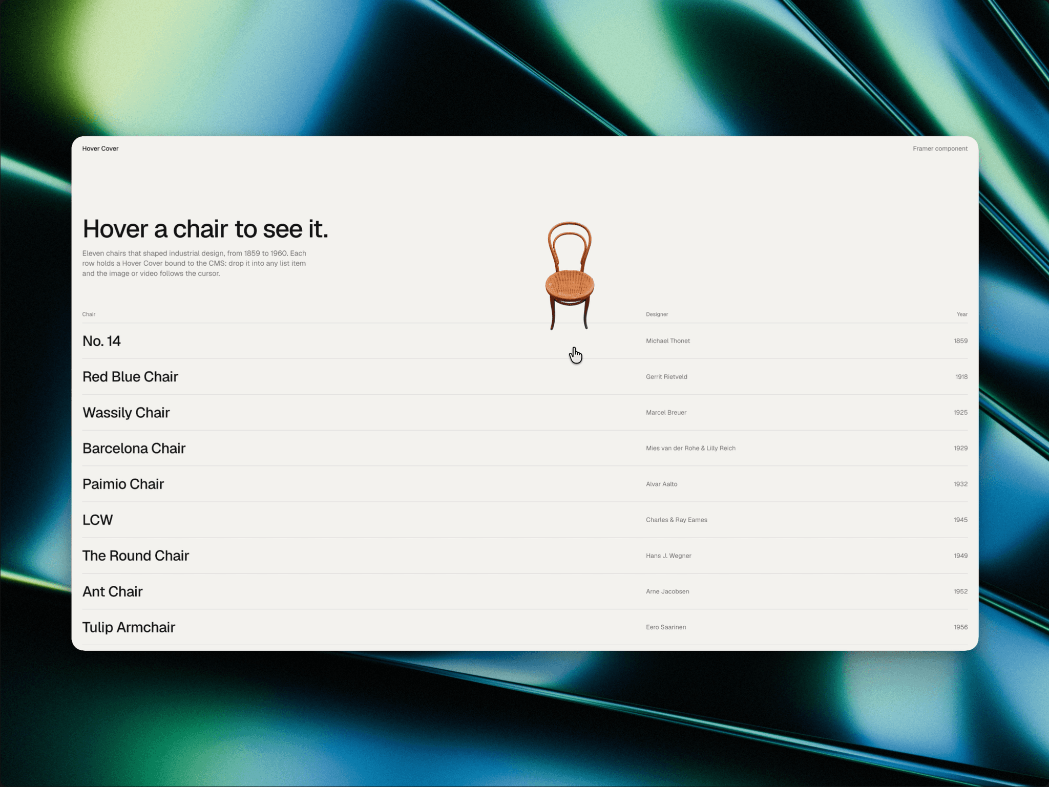
Task: Click the Gerrit Rietveld designer name
Action: click(x=666, y=377)
